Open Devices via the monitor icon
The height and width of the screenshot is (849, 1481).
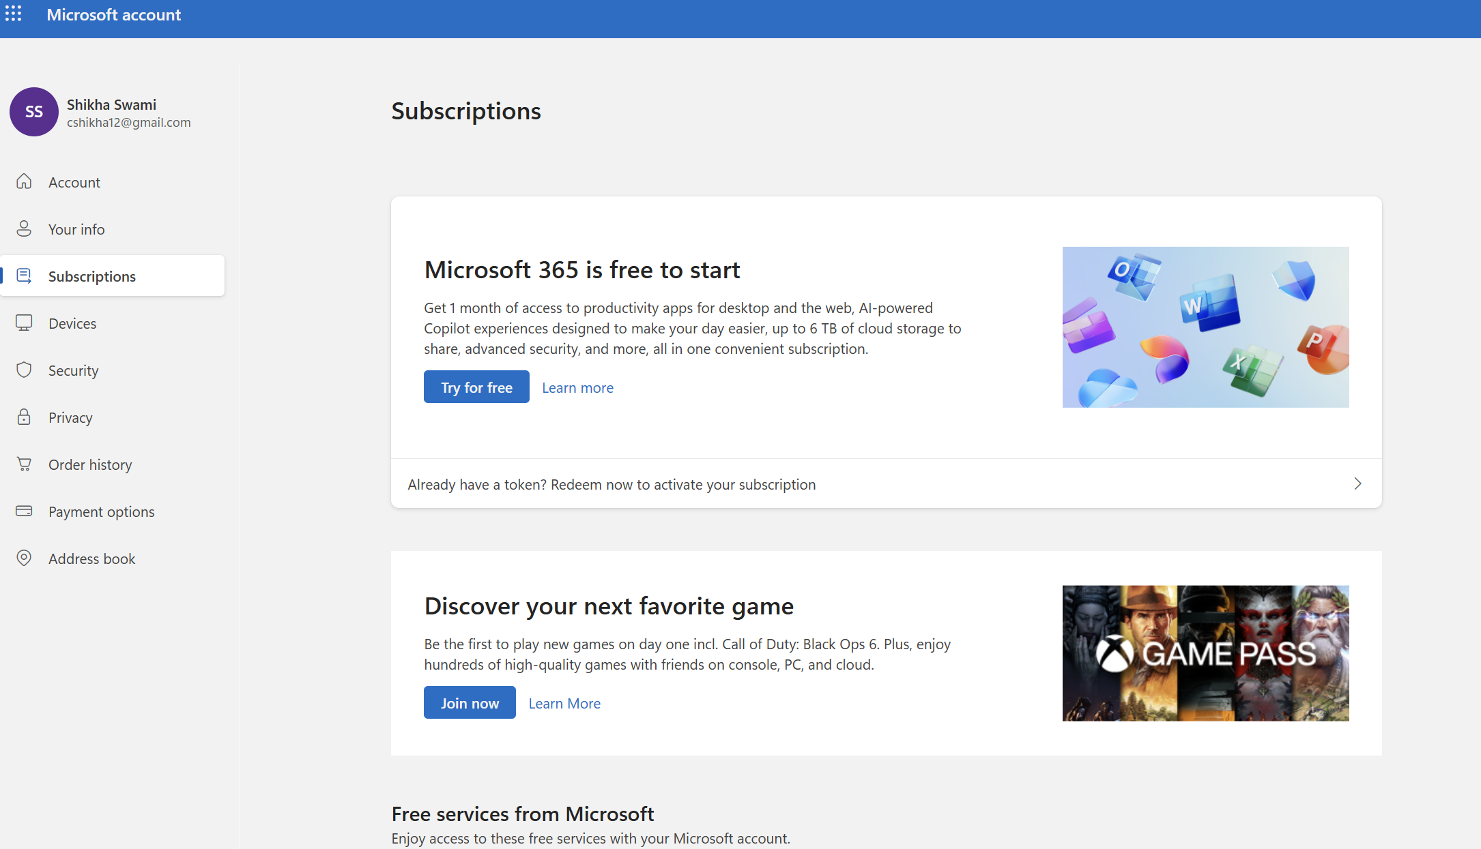(x=24, y=323)
